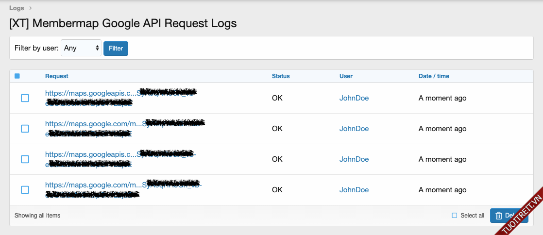Click the Request column header
Viewport: 543px width, 235px height.
tap(56, 76)
